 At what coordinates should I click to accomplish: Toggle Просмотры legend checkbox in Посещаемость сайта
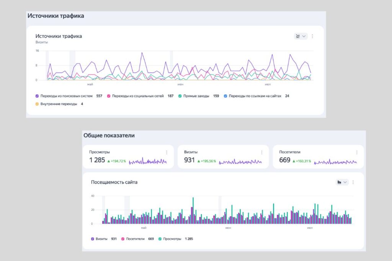tap(160, 239)
